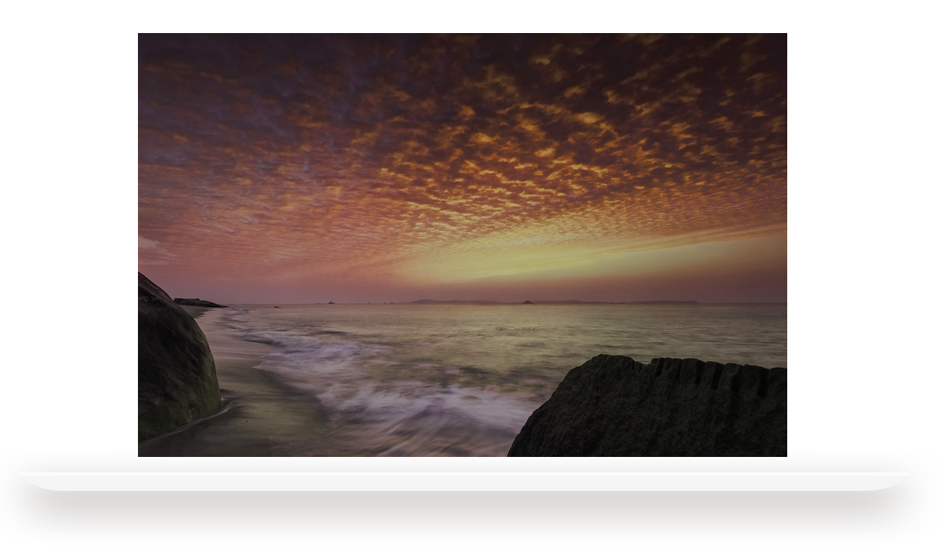Screen dimensions: 945x547
Task: Click the sunset beach photo on screen
Action: 463,245
